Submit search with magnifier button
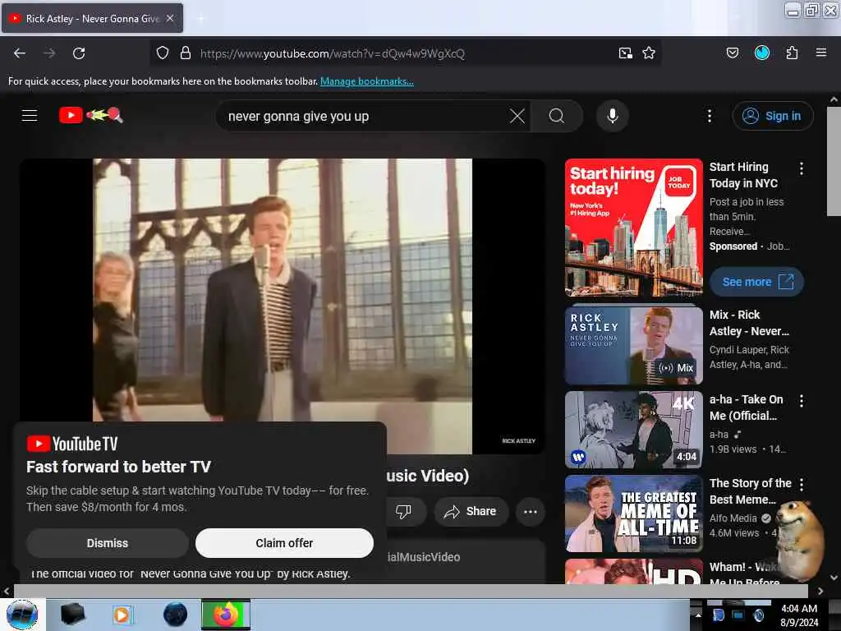This screenshot has width=841, height=631. [x=557, y=116]
